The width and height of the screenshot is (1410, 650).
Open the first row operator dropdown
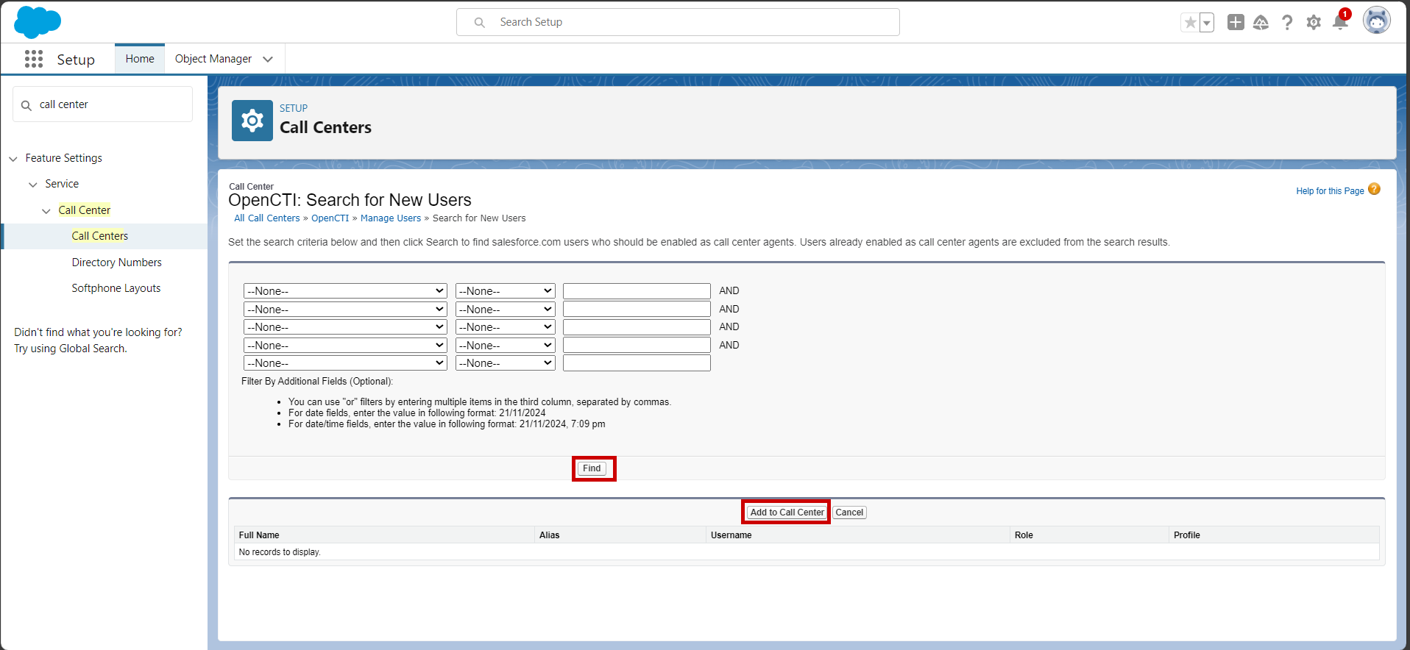coord(506,291)
